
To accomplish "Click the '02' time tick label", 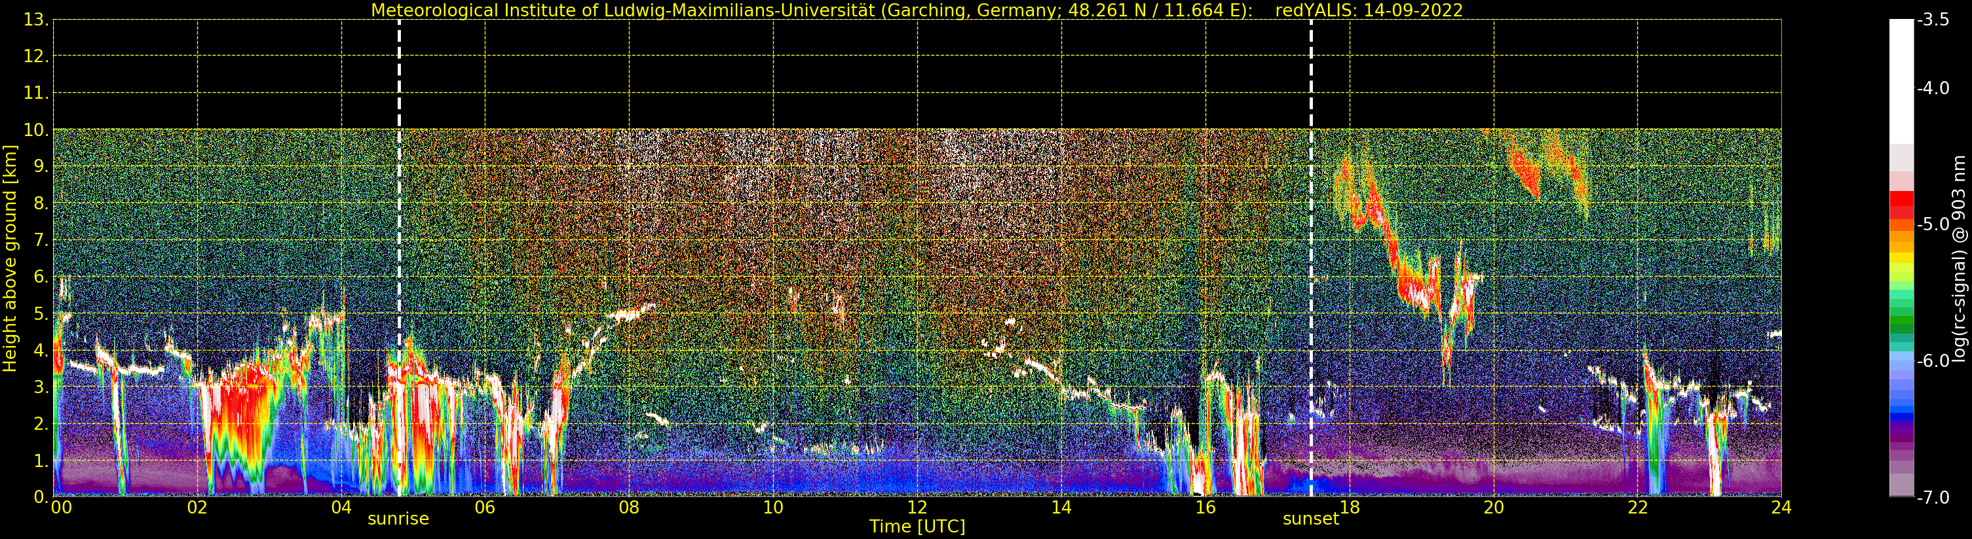I will 197,508.
